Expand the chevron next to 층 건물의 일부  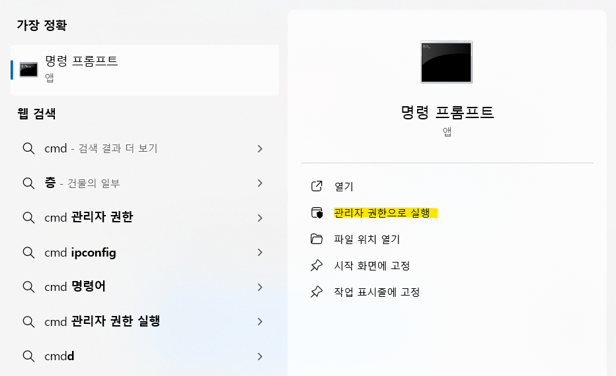[260, 183]
